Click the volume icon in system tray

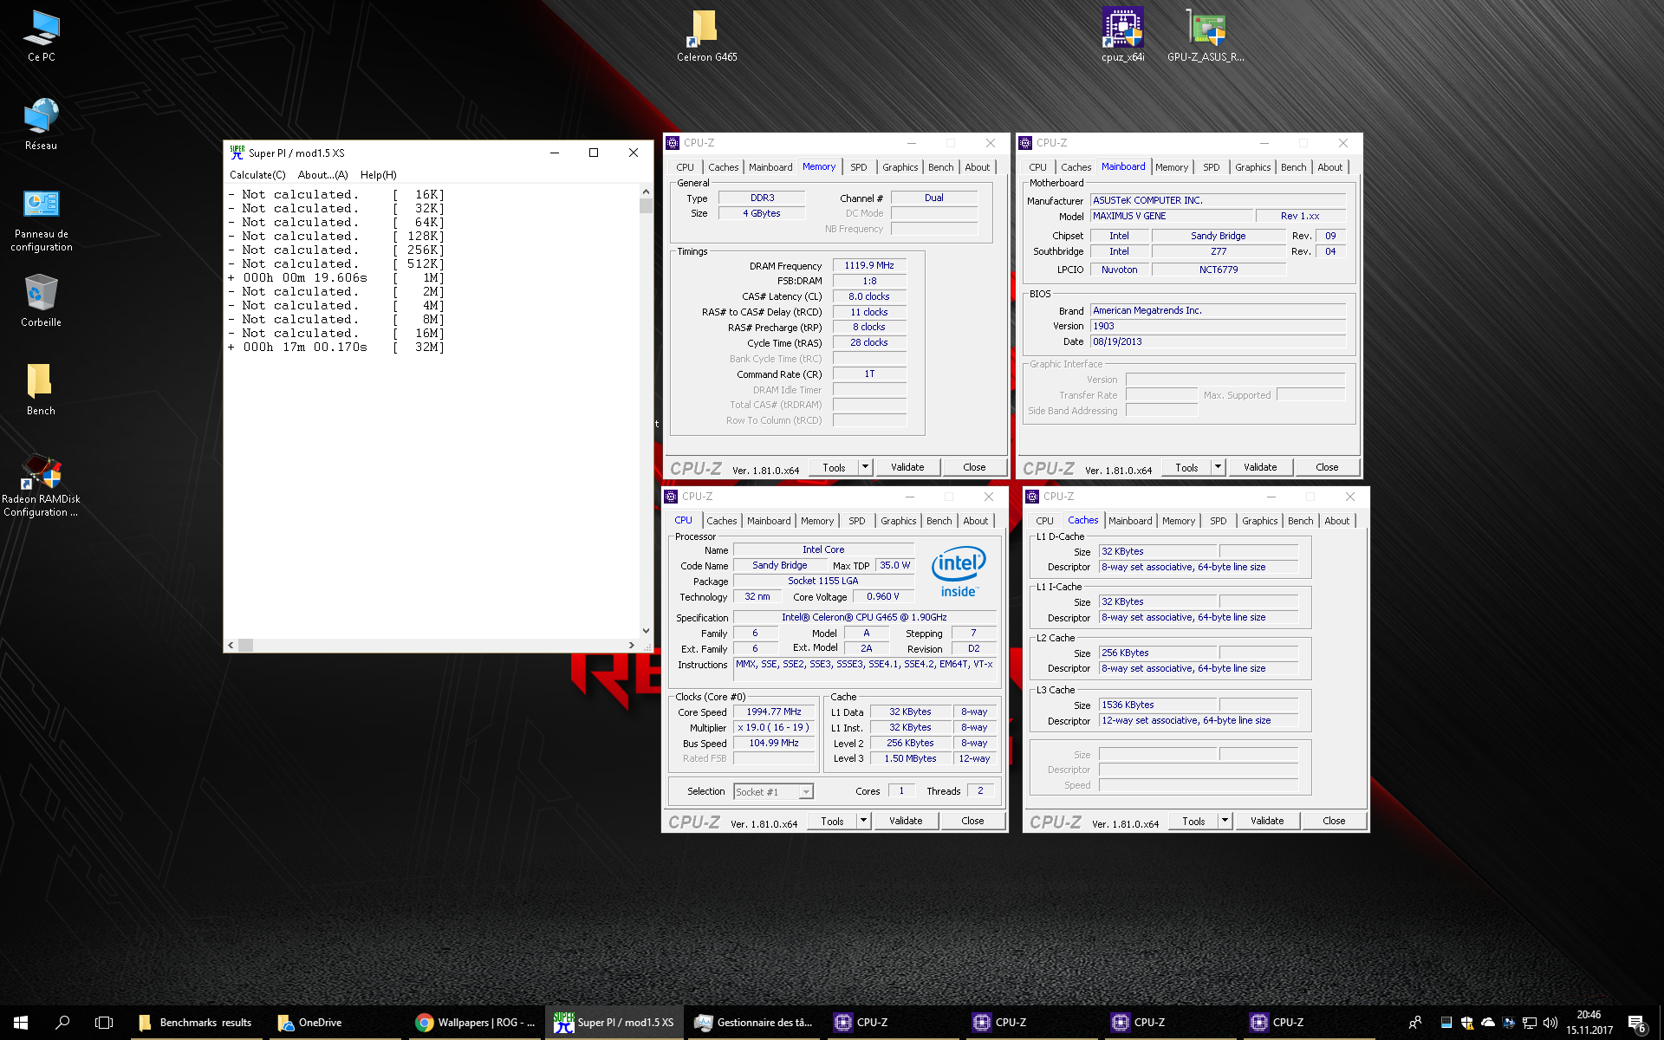1550,1023
